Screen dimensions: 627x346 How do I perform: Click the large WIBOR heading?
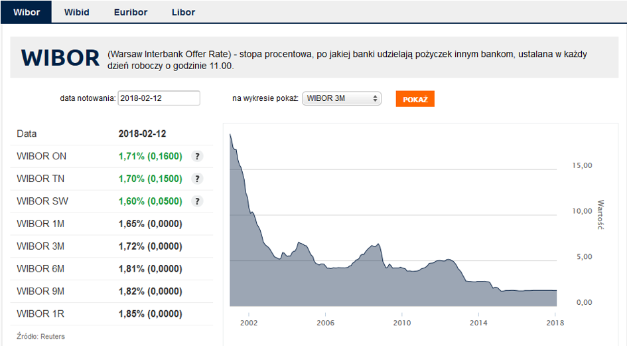(60, 58)
